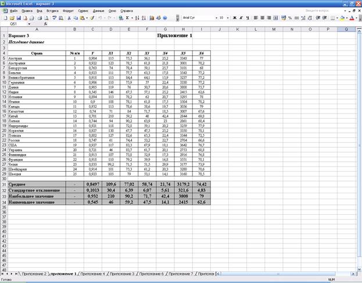The image size is (362, 283).
Task: Apply fill color with paint bucket
Action: tap(343, 18)
